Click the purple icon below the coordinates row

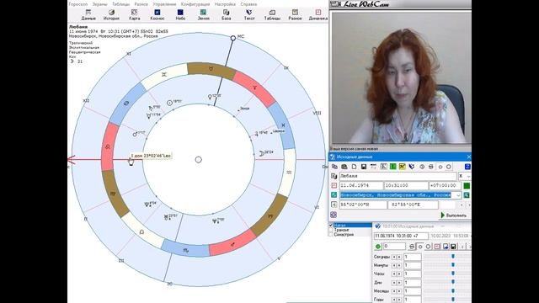[334, 215]
